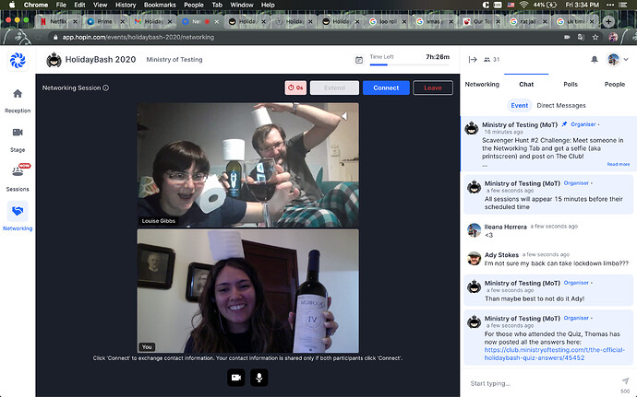Click Ileana Herrera's chat avatar

point(474,230)
